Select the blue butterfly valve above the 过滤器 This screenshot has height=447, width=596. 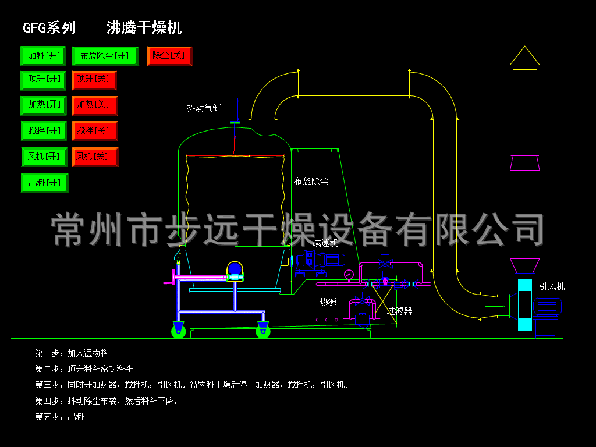click(385, 263)
